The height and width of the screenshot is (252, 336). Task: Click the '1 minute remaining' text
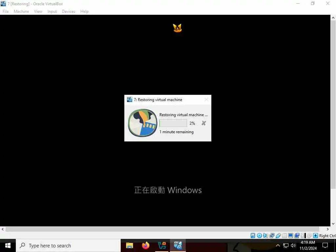click(176, 132)
